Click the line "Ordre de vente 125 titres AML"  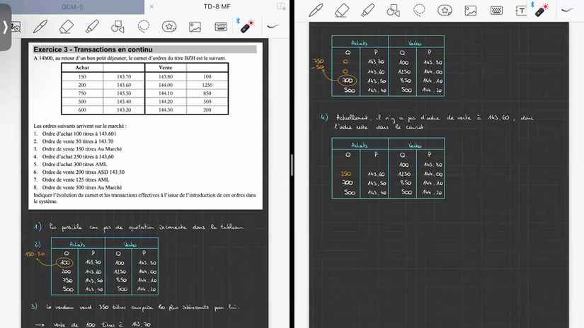coord(76,180)
